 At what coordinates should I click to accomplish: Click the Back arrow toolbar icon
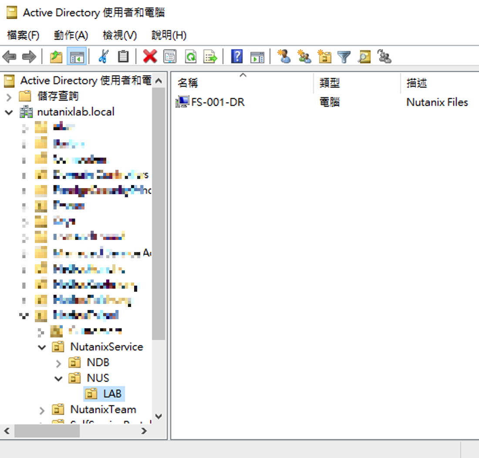[9, 57]
